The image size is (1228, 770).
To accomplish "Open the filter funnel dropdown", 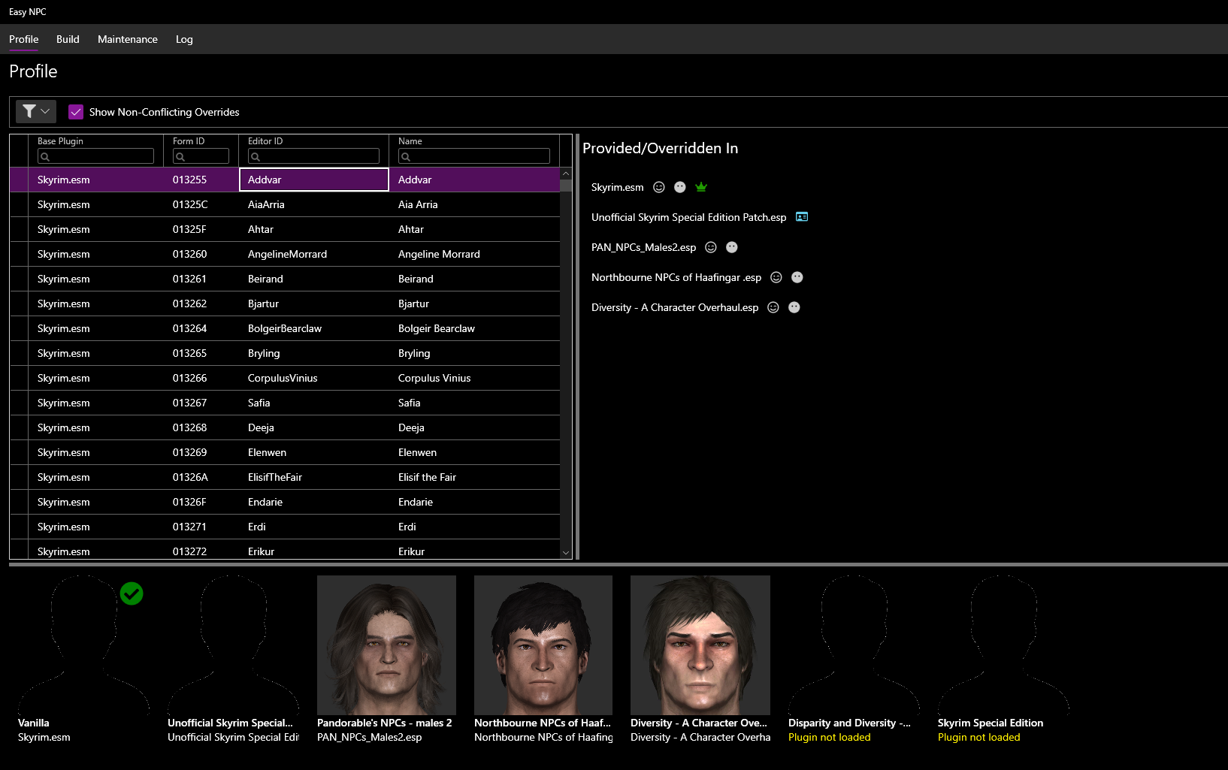I will click(x=36, y=112).
